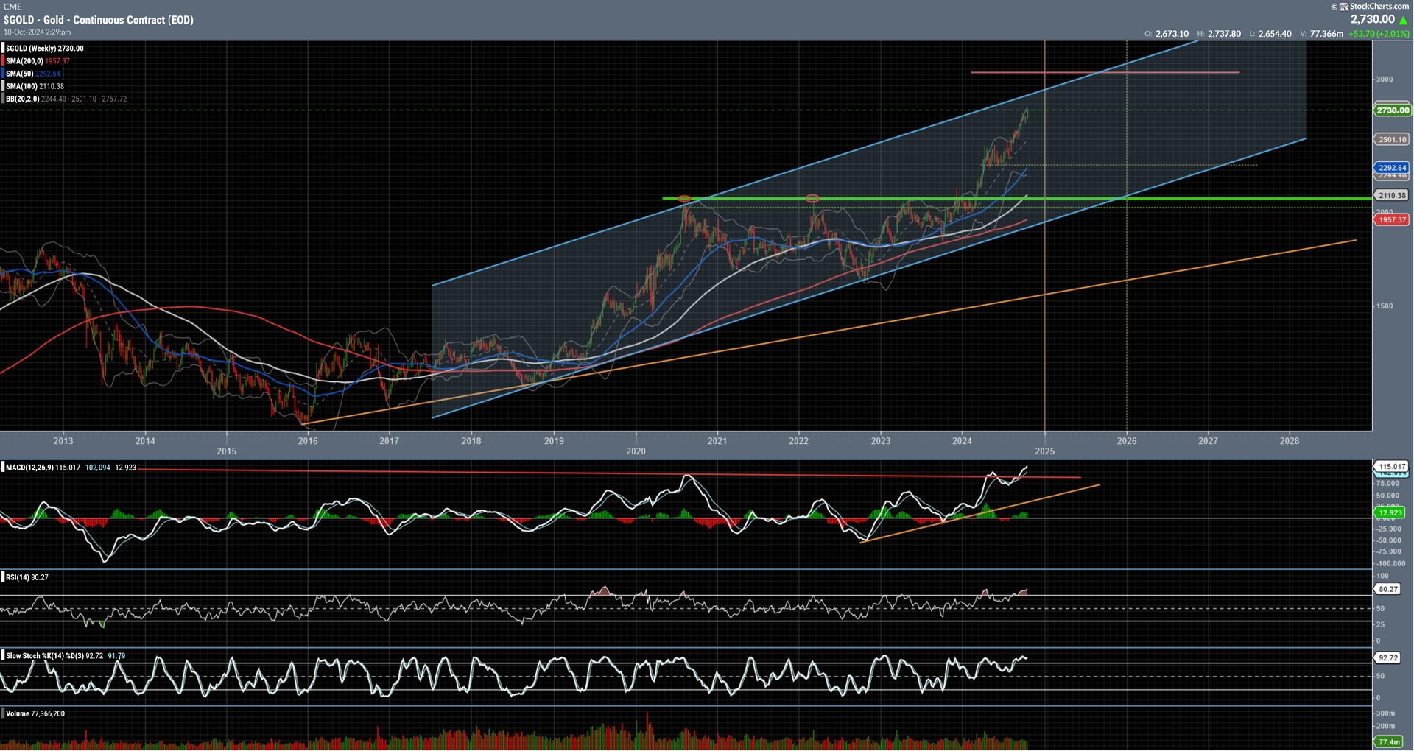This screenshot has height=751, width=1414.
Task: Click the 2110.38 SMA(100) price tag
Action: 1392,195
